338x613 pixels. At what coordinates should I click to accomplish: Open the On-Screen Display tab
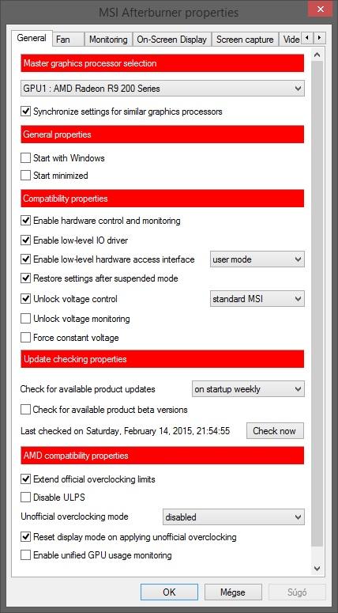tap(171, 40)
